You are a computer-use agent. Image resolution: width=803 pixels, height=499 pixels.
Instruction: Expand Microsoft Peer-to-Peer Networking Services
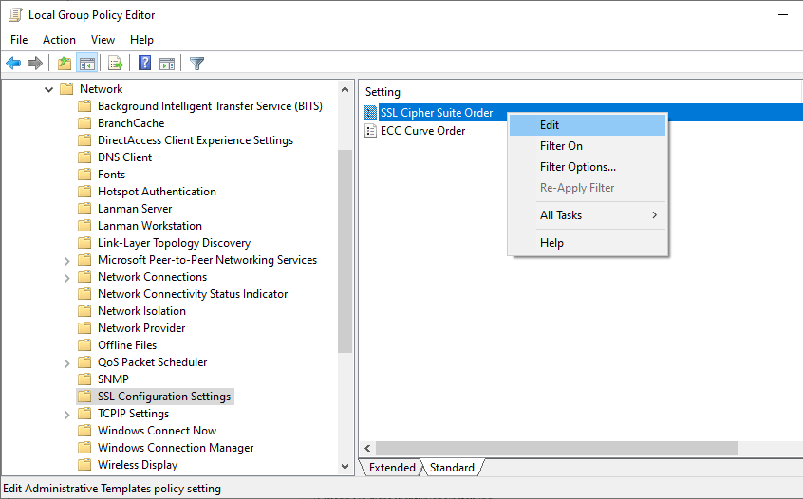coord(66,260)
